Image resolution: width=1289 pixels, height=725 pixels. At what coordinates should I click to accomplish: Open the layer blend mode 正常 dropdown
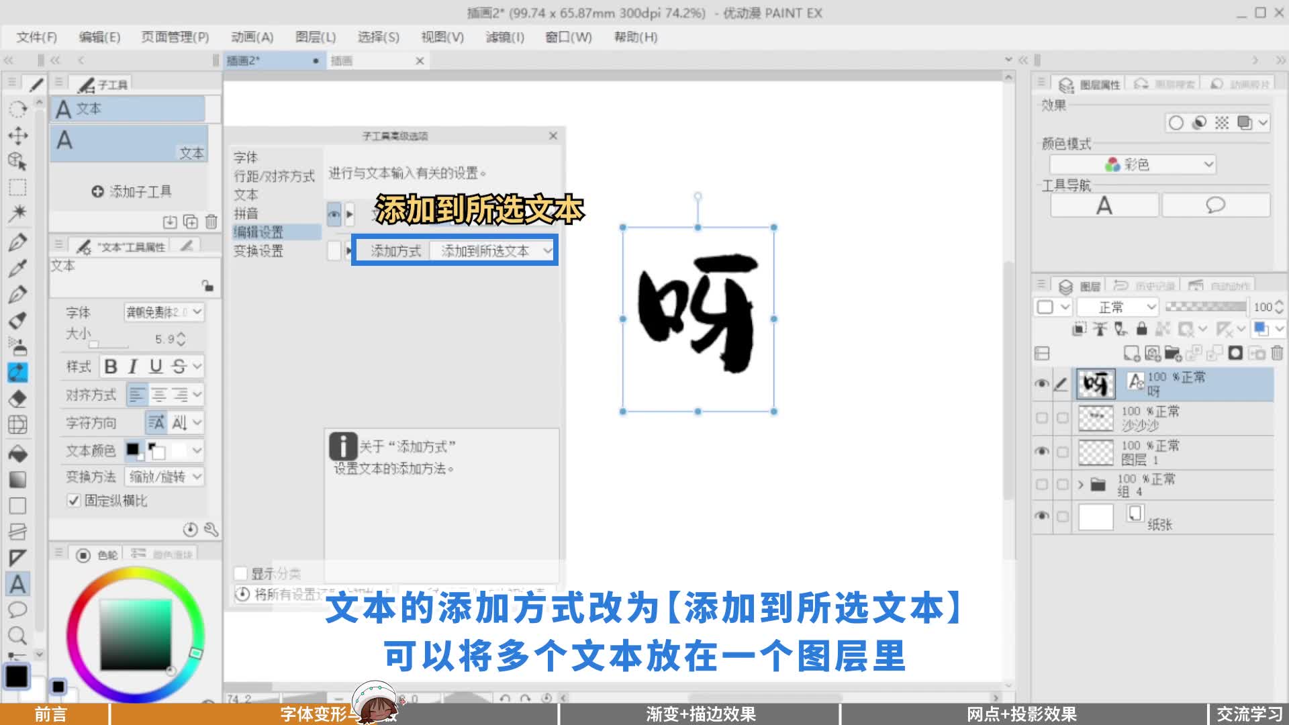pos(1118,307)
